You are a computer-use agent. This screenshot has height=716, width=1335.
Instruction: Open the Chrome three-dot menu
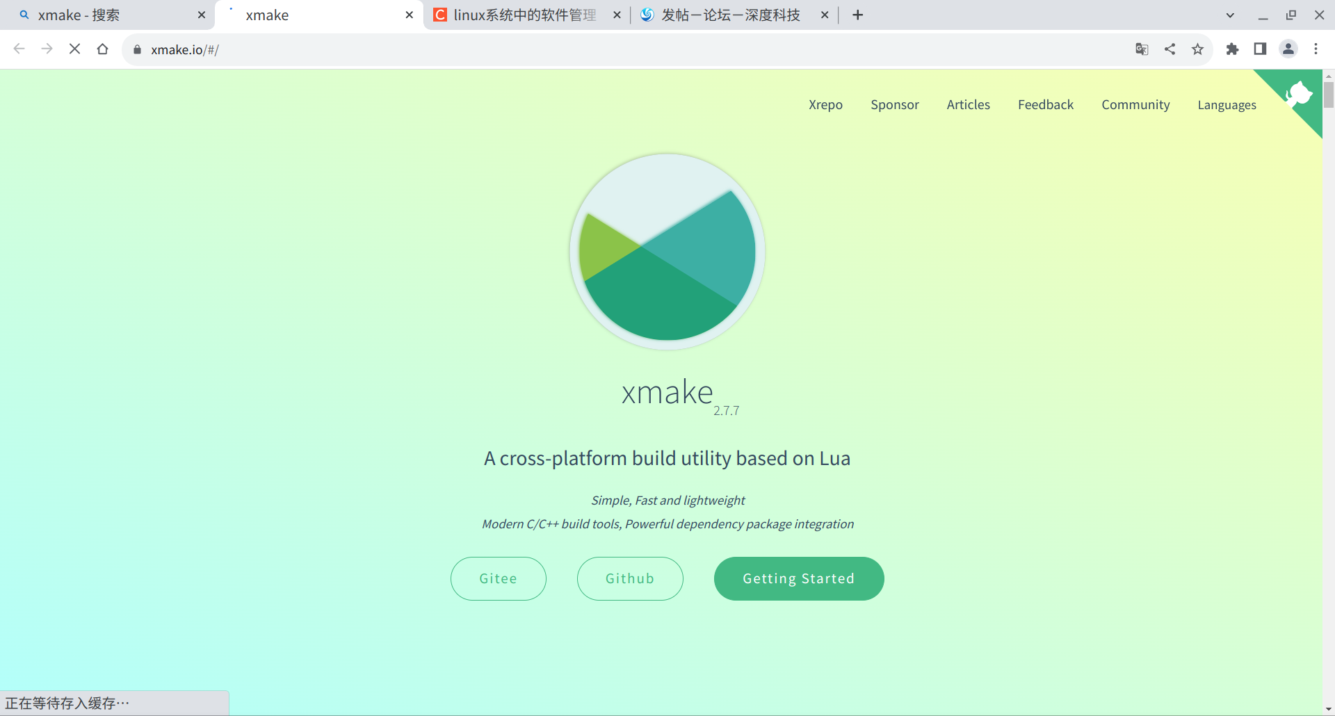pyautogui.click(x=1316, y=49)
